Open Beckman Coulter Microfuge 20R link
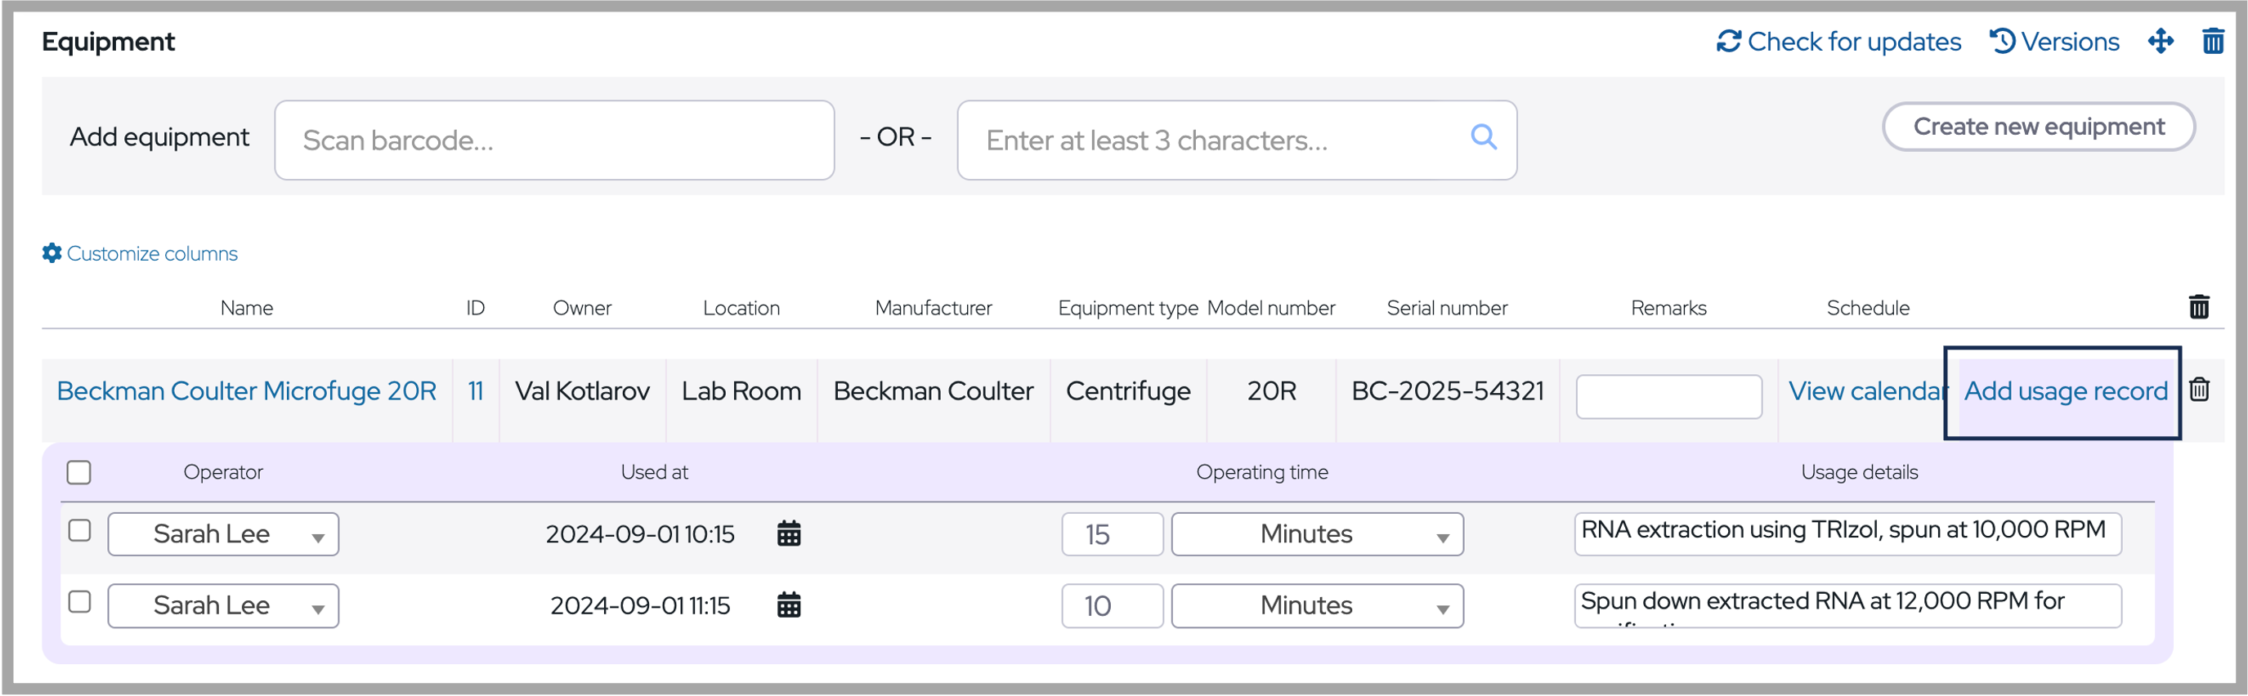The width and height of the screenshot is (2248, 696). [x=247, y=391]
